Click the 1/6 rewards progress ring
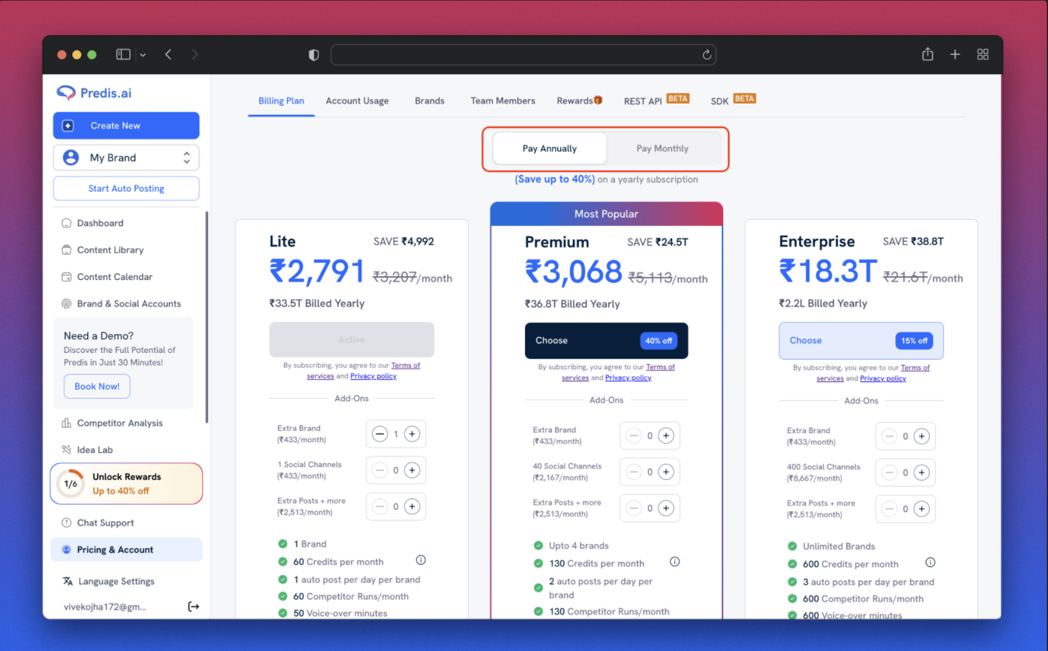This screenshot has height=651, width=1048. 70,484
